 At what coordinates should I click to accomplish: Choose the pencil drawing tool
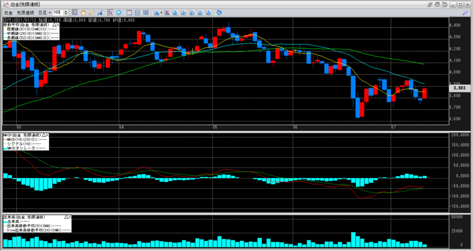(x=91, y=12)
